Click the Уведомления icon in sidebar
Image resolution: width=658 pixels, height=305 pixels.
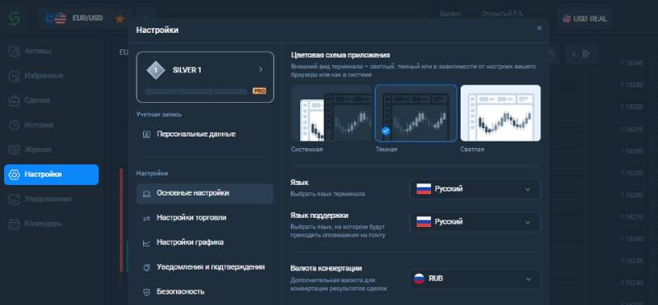tap(14, 199)
